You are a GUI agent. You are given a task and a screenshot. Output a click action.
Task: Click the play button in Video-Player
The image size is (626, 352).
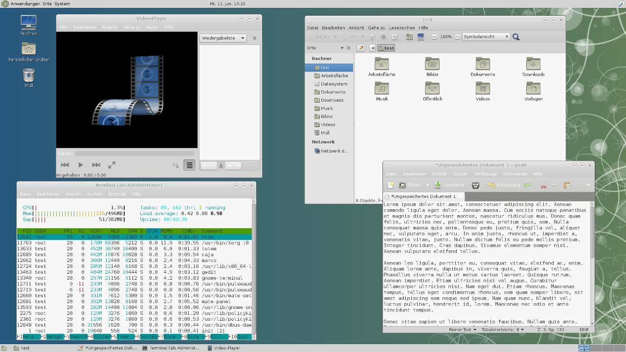click(x=81, y=165)
